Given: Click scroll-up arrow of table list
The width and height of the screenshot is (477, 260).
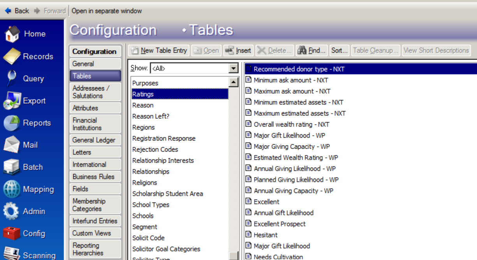Looking at the screenshot, I should pyautogui.click(x=233, y=82).
